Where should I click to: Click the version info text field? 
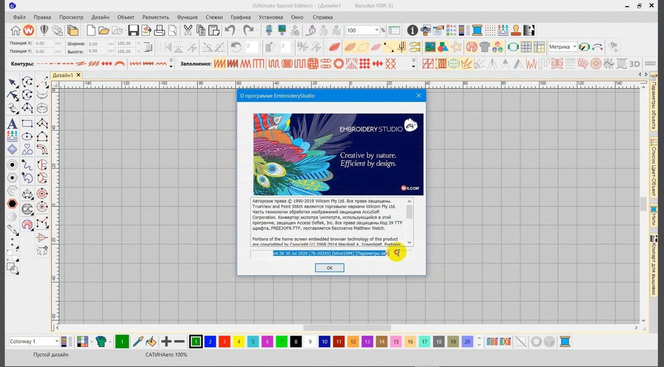tap(332, 253)
